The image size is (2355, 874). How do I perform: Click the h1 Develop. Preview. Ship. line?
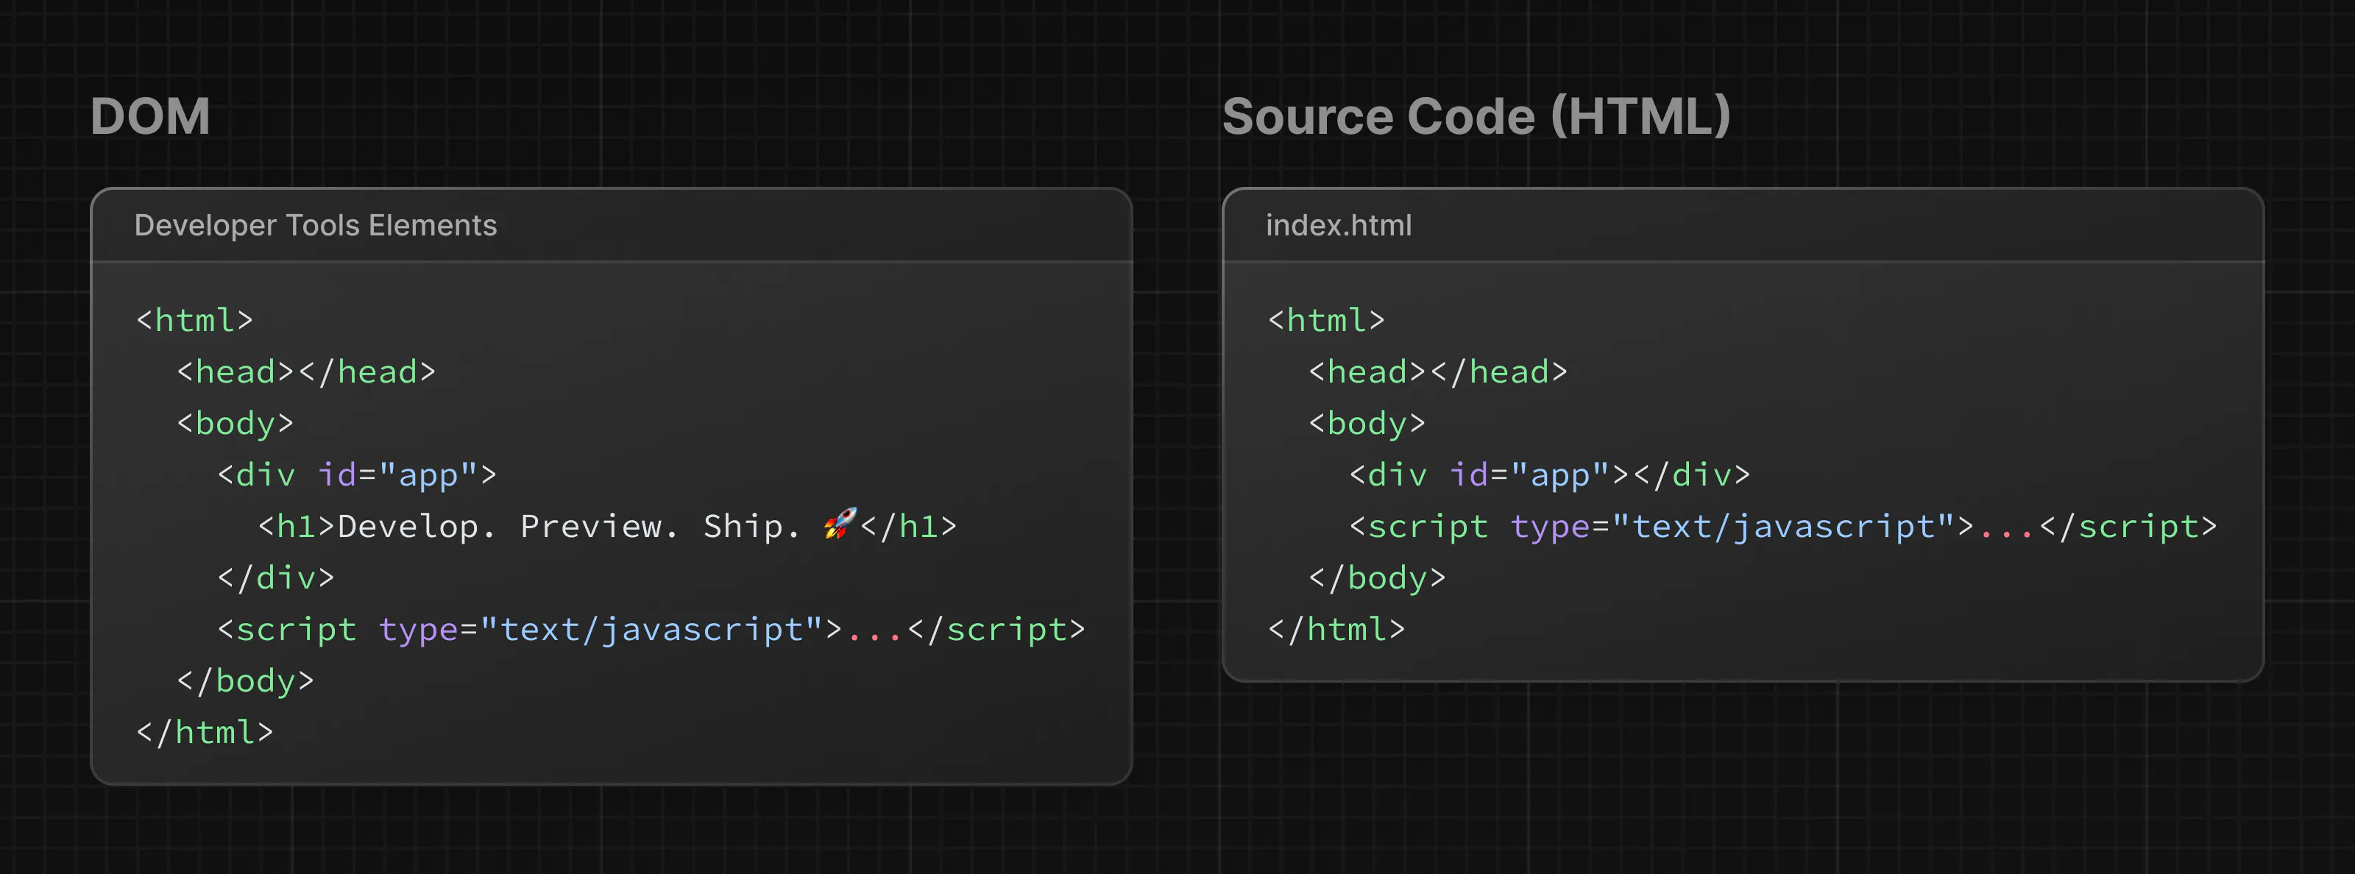click(x=607, y=527)
